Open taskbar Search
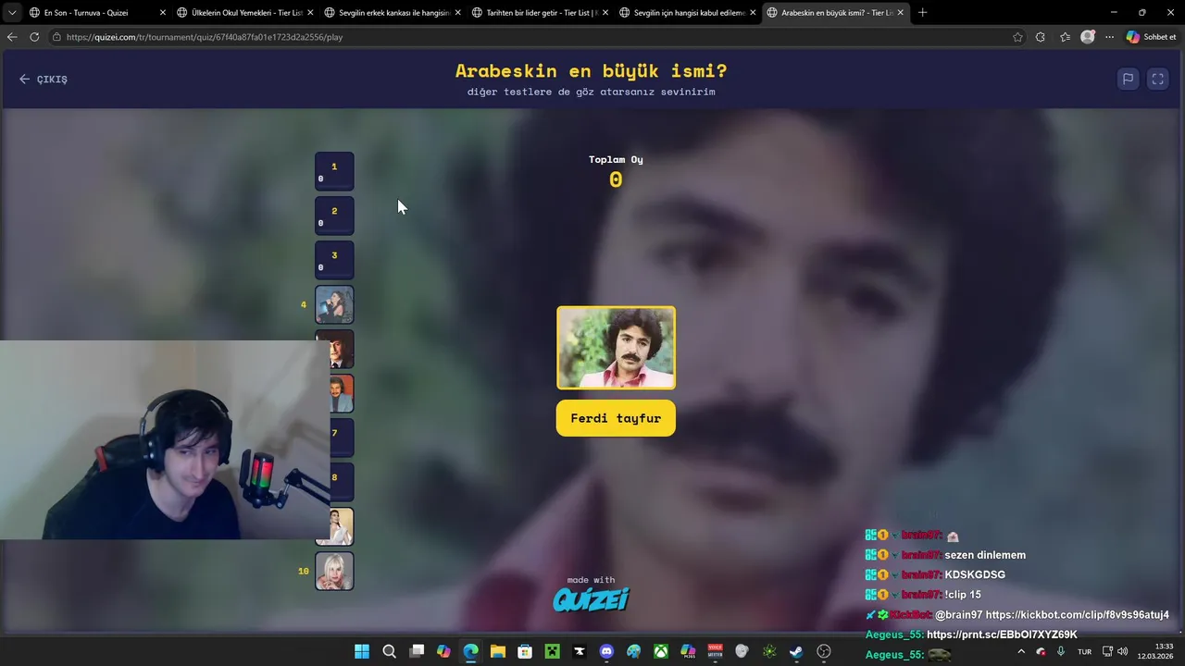The height and width of the screenshot is (666, 1185). 390,651
